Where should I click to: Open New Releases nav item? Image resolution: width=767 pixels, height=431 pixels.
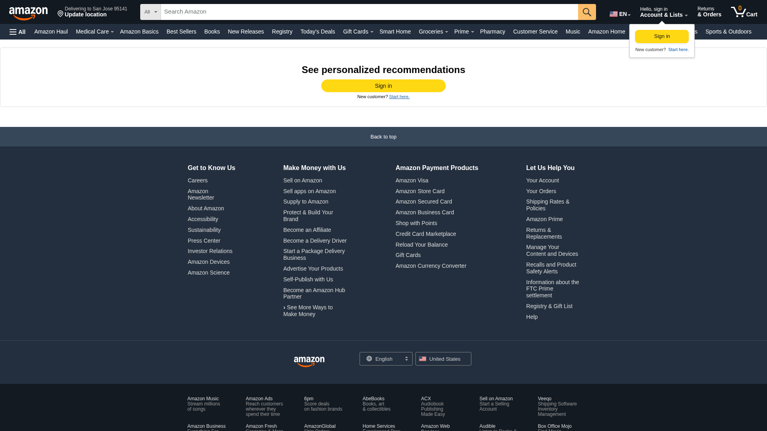246,32
